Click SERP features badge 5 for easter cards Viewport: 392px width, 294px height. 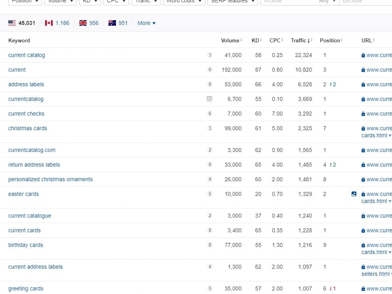(210, 194)
